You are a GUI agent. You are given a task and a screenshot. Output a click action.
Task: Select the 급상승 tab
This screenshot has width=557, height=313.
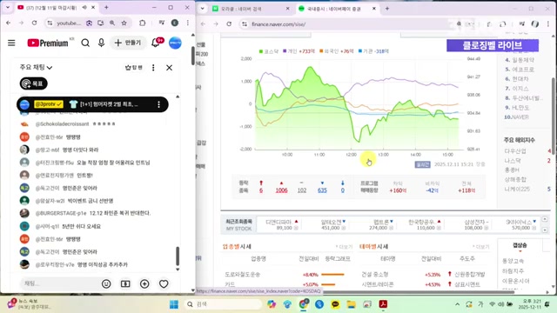click(x=520, y=245)
